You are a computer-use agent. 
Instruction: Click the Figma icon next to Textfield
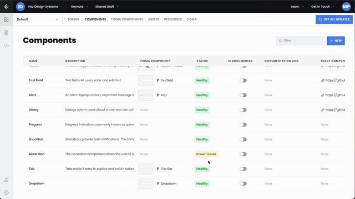pyautogui.click(x=158, y=80)
